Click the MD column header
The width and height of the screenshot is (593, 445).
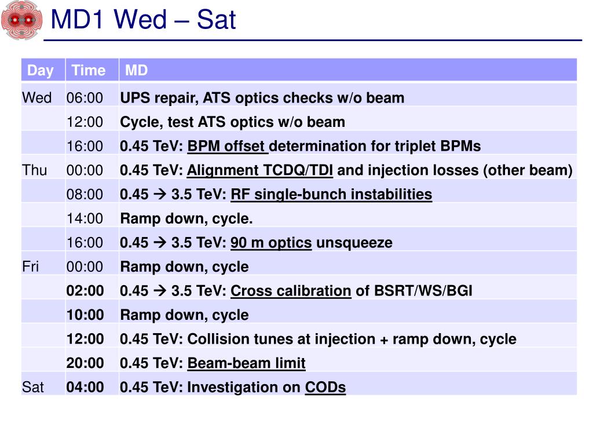pyautogui.click(x=348, y=70)
